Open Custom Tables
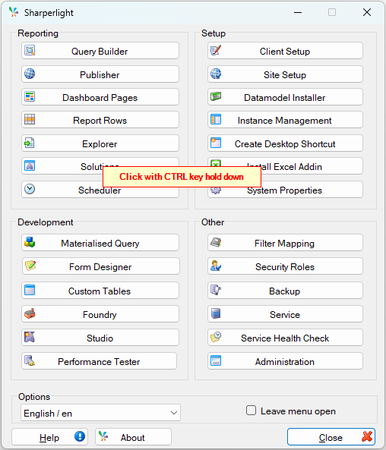This screenshot has width=386, height=450. tap(100, 291)
